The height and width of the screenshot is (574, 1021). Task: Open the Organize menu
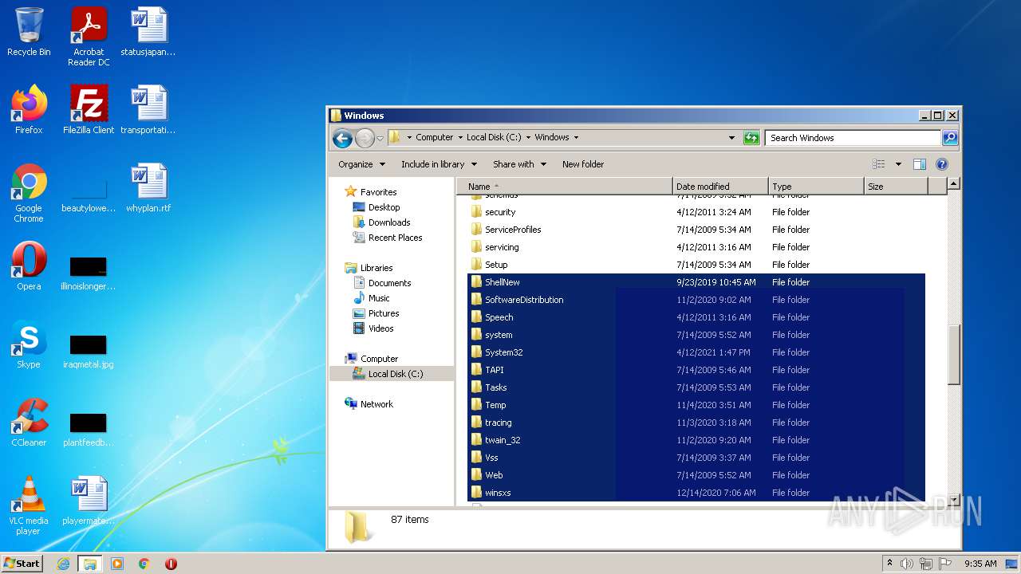pos(361,164)
